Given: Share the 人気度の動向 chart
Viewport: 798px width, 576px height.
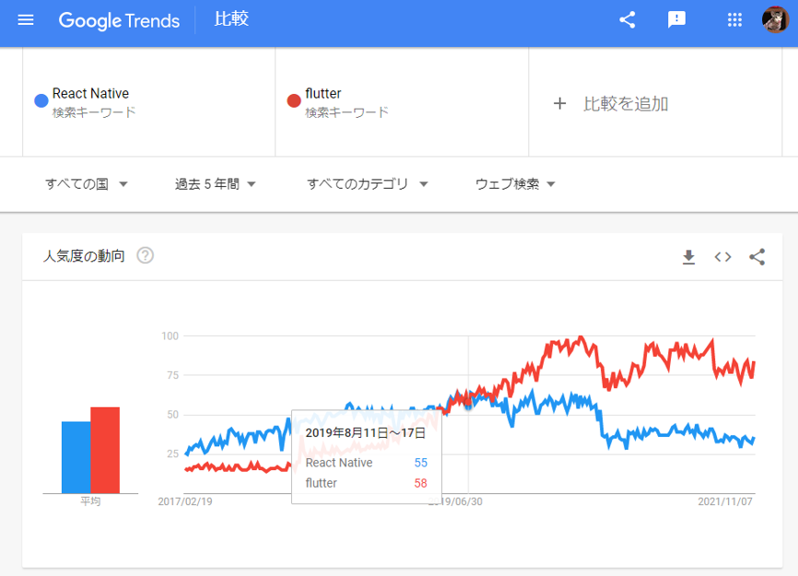Looking at the screenshot, I should pos(757,257).
